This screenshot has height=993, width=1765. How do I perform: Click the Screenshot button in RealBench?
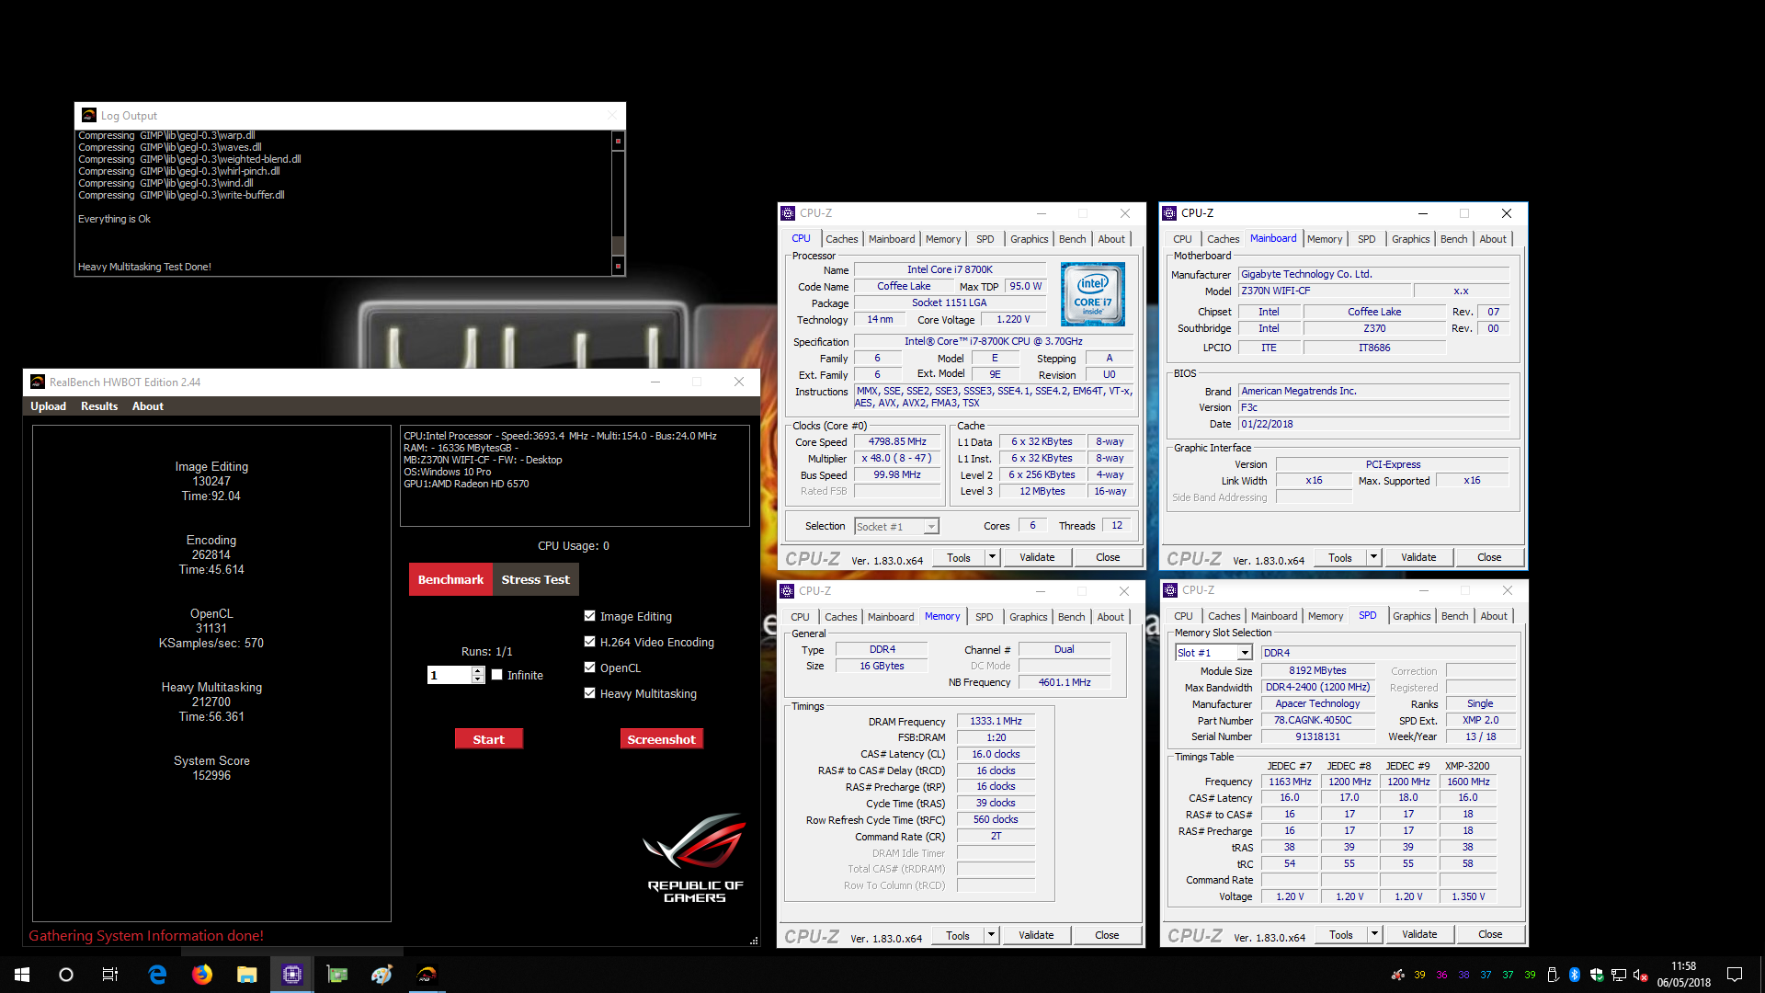(x=661, y=739)
